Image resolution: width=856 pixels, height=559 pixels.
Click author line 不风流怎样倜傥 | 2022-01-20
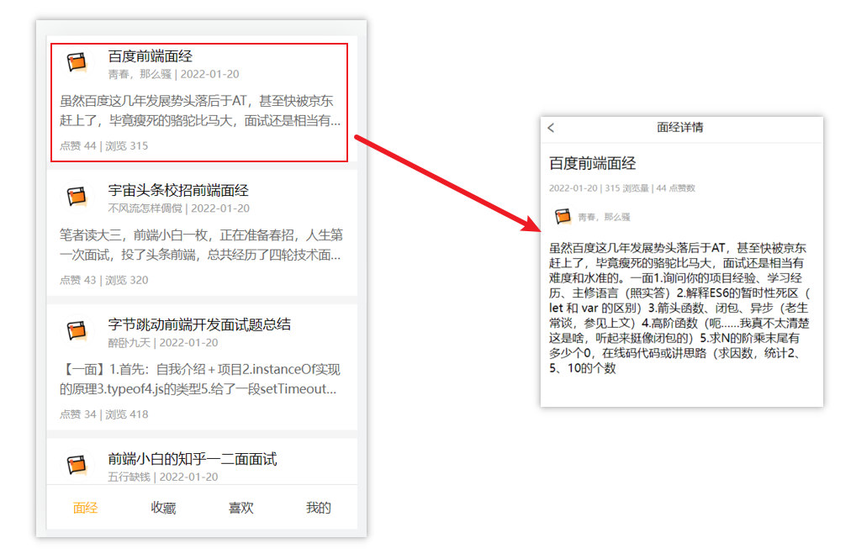point(178,208)
